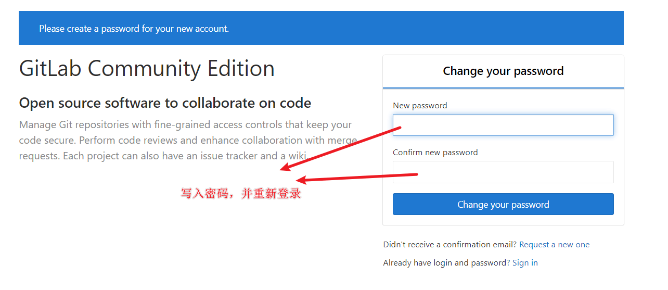The image size is (668, 290).
Task: Click the blue banner message about creating a password
Action: point(134,29)
